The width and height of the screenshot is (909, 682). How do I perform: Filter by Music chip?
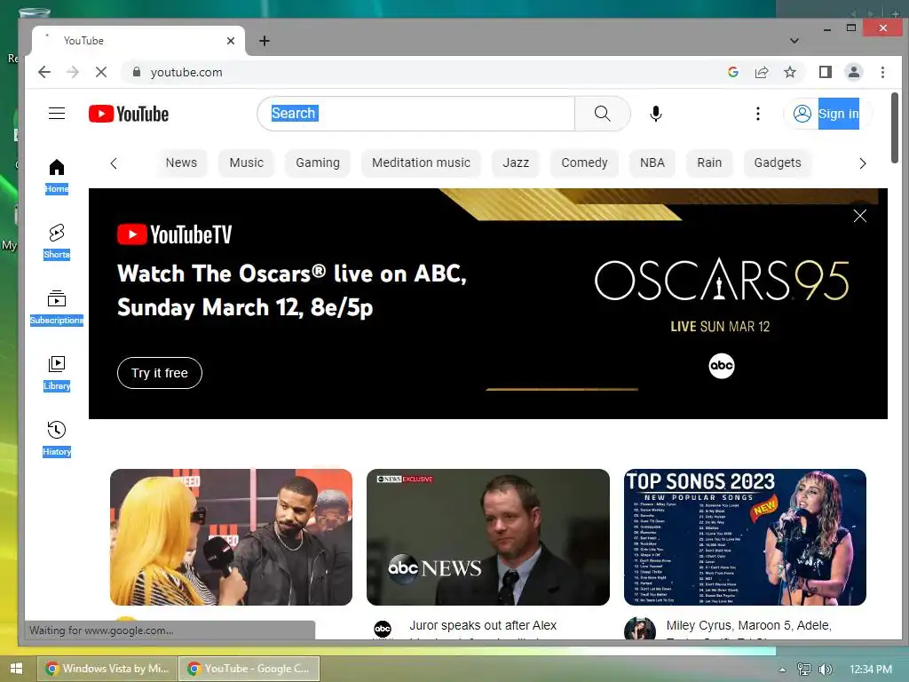[247, 163]
